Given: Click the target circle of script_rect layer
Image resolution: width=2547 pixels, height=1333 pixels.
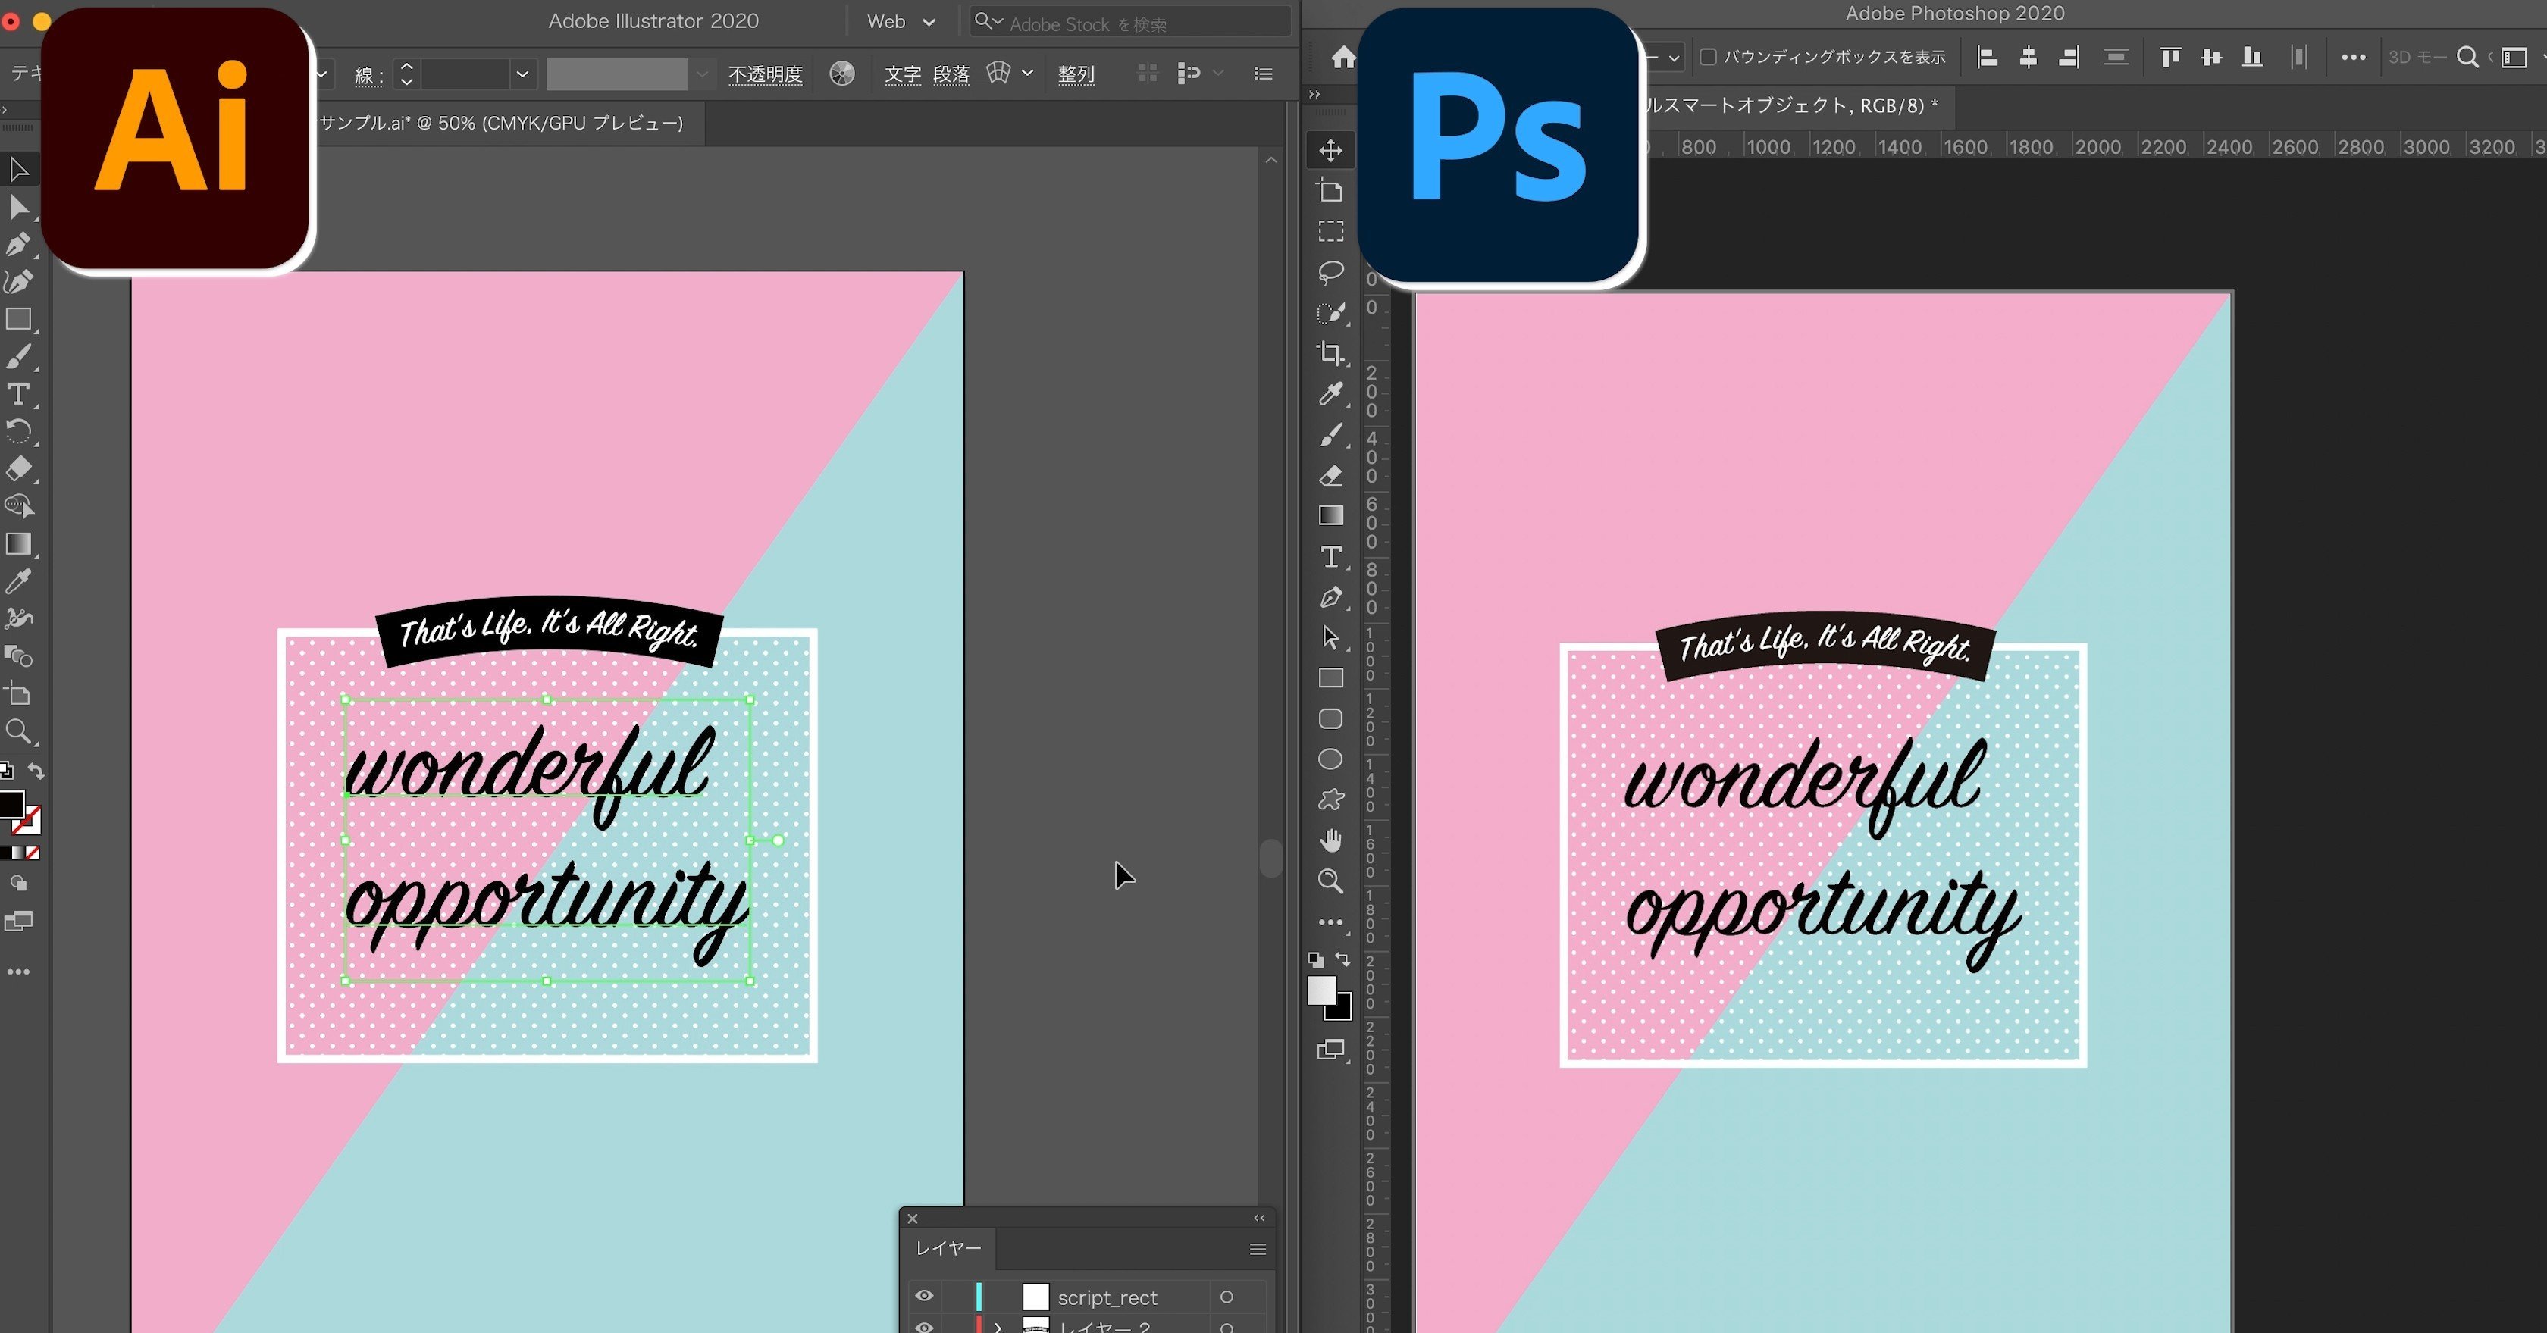Looking at the screenshot, I should point(1226,1297).
